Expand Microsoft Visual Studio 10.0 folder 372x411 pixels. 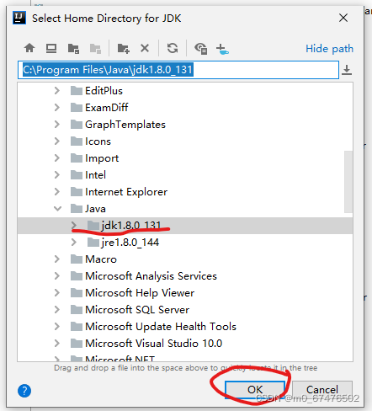[x=57, y=344]
